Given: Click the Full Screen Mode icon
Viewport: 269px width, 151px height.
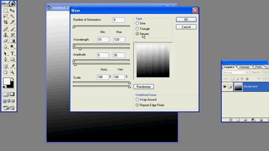Looking at the screenshot, I should click(13, 101).
